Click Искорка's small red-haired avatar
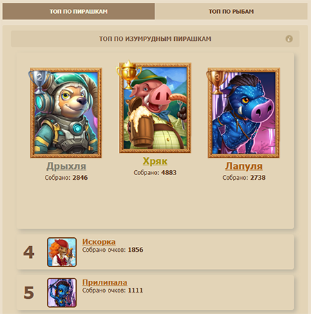The image size is (311, 314). pos(62,252)
